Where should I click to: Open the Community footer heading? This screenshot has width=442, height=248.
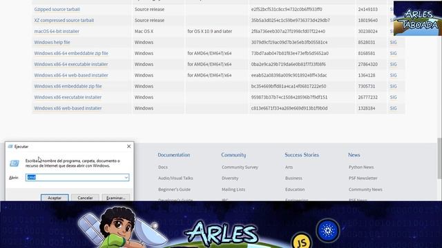point(233,155)
